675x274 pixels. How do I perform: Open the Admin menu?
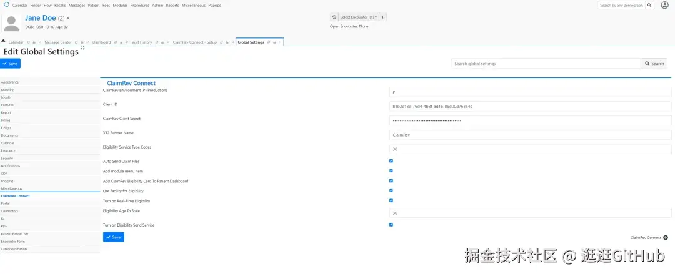point(157,6)
